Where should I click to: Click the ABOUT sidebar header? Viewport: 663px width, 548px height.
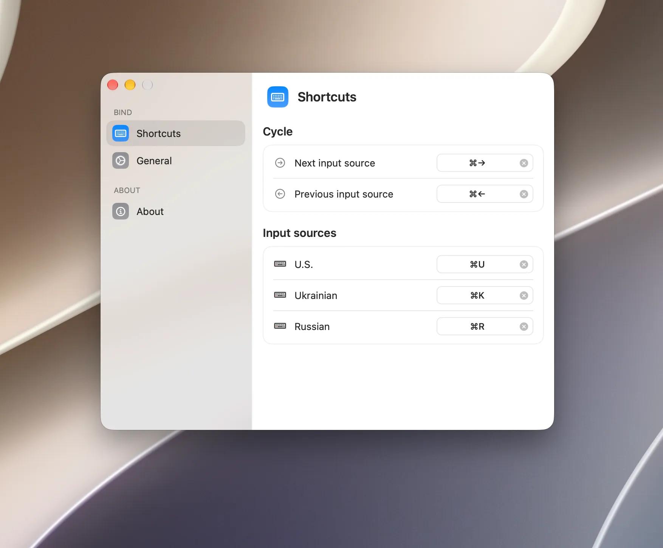(127, 190)
